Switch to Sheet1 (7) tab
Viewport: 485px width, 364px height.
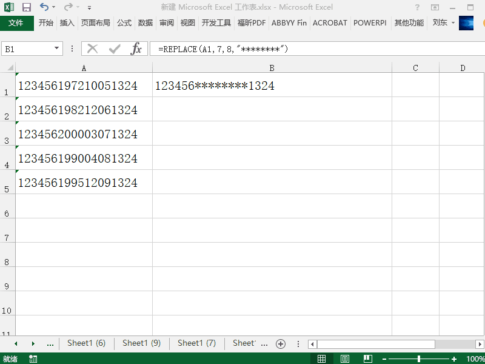pos(196,343)
